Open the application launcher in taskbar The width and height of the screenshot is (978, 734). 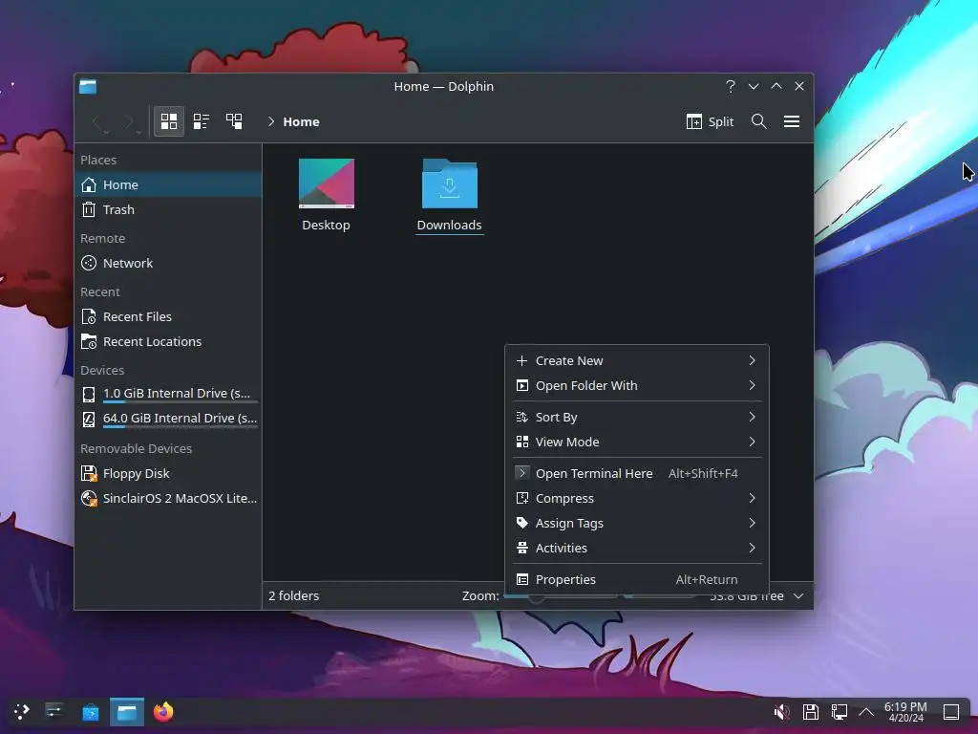click(21, 712)
